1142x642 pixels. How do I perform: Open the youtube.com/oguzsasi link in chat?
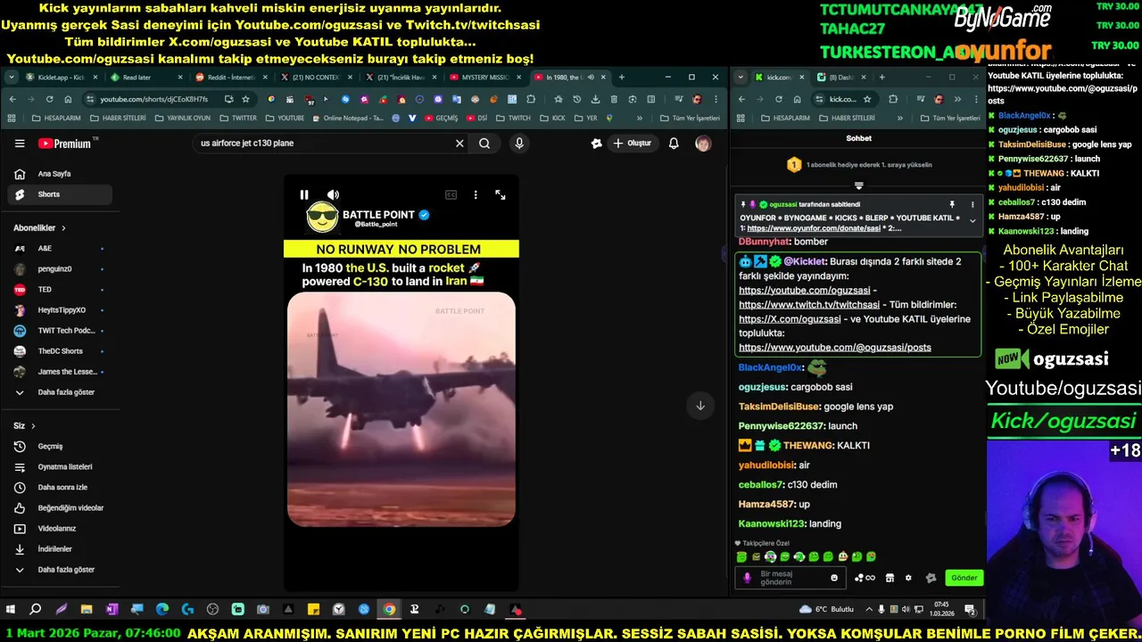pyautogui.click(x=804, y=290)
